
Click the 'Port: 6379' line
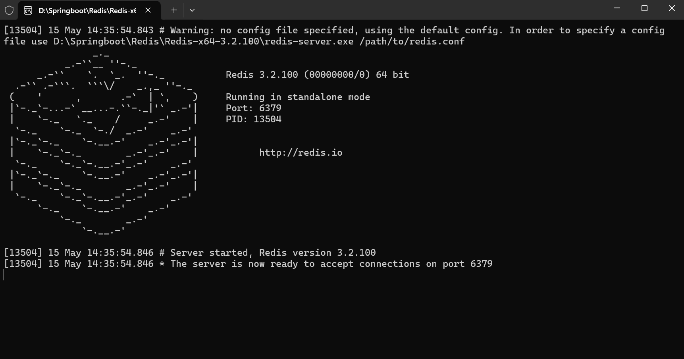pyautogui.click(x=253, y=108)
